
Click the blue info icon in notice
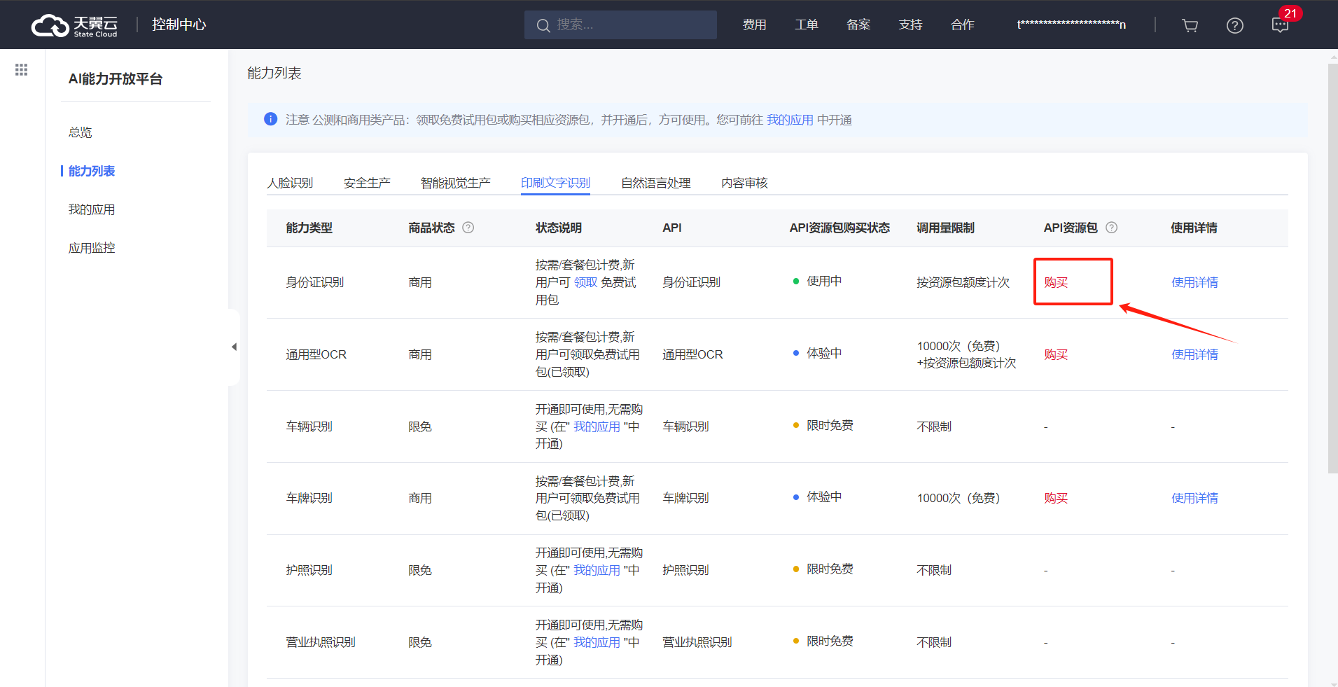click(271, 119)
